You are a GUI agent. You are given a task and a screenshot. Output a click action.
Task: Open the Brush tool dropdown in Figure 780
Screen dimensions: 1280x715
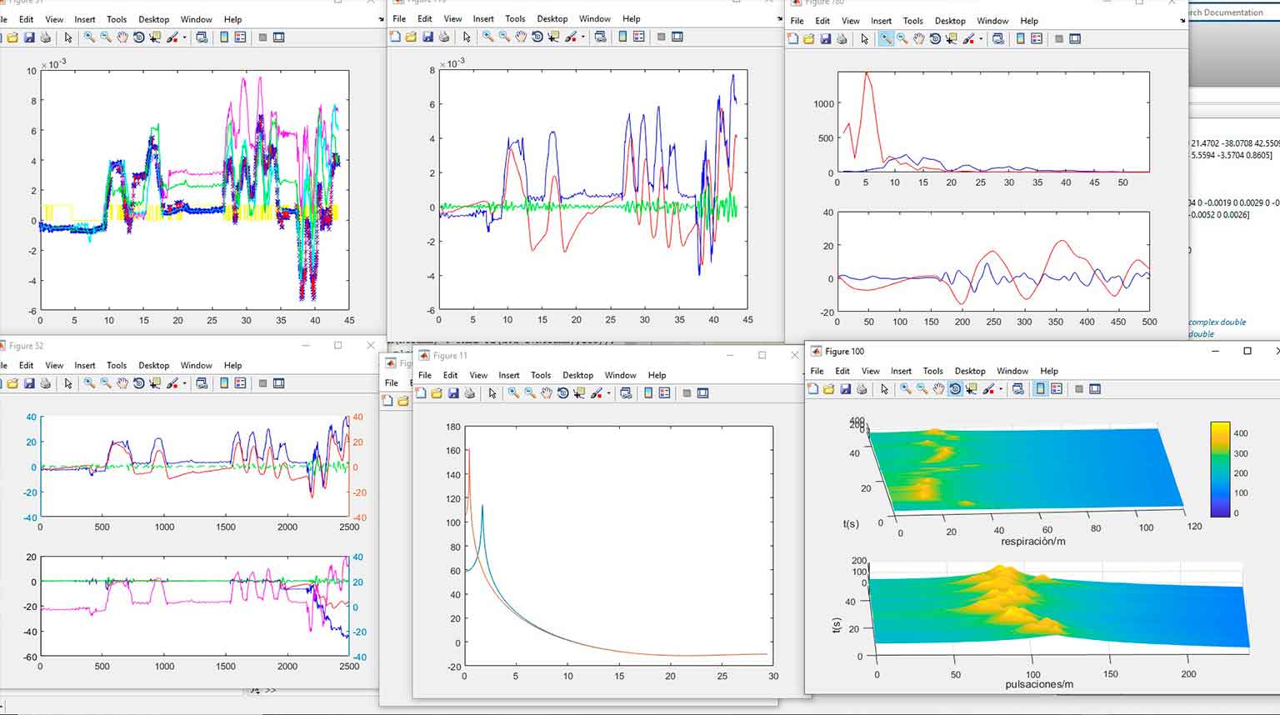click(x=981, y=38)
